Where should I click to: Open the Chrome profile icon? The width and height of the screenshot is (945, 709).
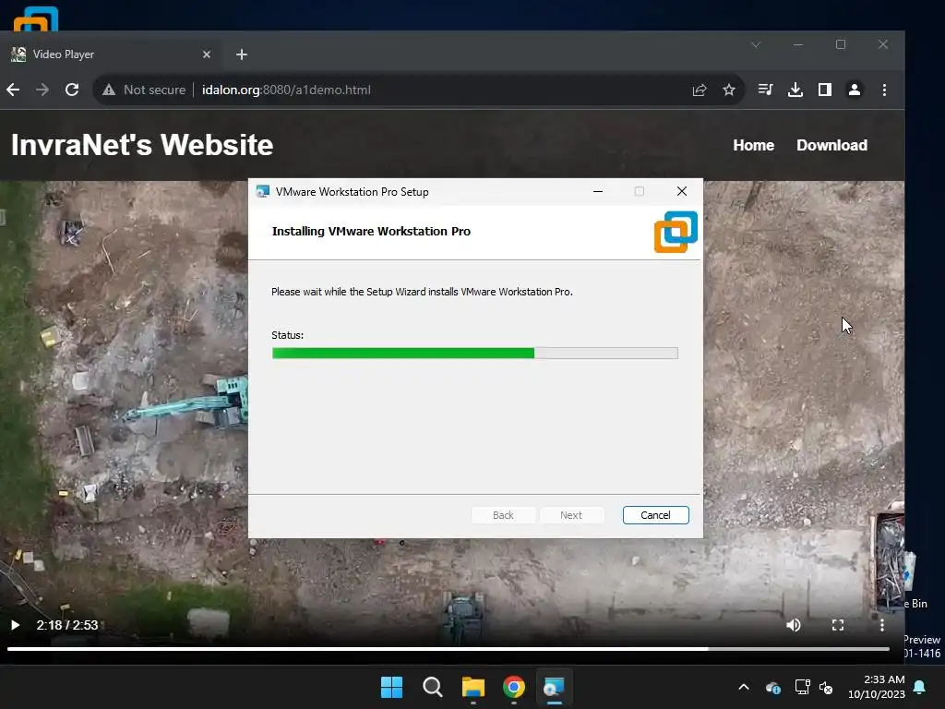[x=855, y=90]
